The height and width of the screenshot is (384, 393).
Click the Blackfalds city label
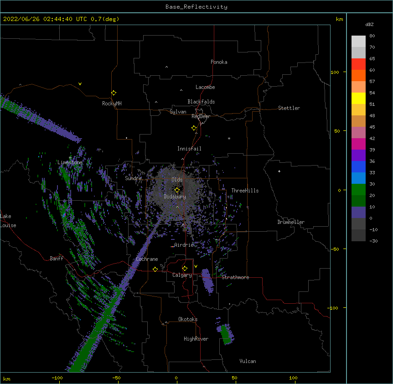coord(201,102)
